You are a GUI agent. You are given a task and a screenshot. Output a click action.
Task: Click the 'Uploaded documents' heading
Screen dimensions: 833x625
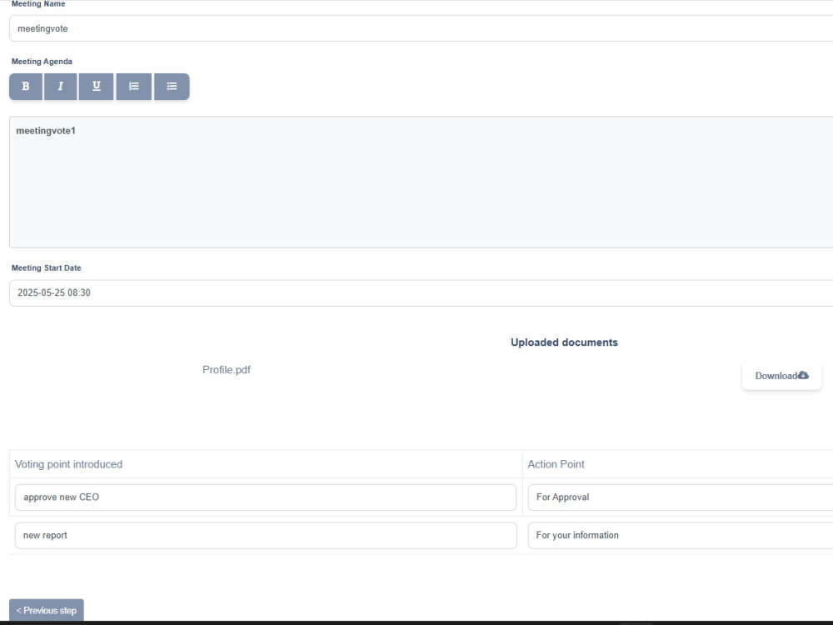[564, 342]
